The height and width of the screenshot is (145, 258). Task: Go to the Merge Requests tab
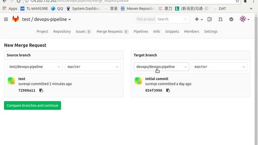pyautogui.click(x=112, y=31)
